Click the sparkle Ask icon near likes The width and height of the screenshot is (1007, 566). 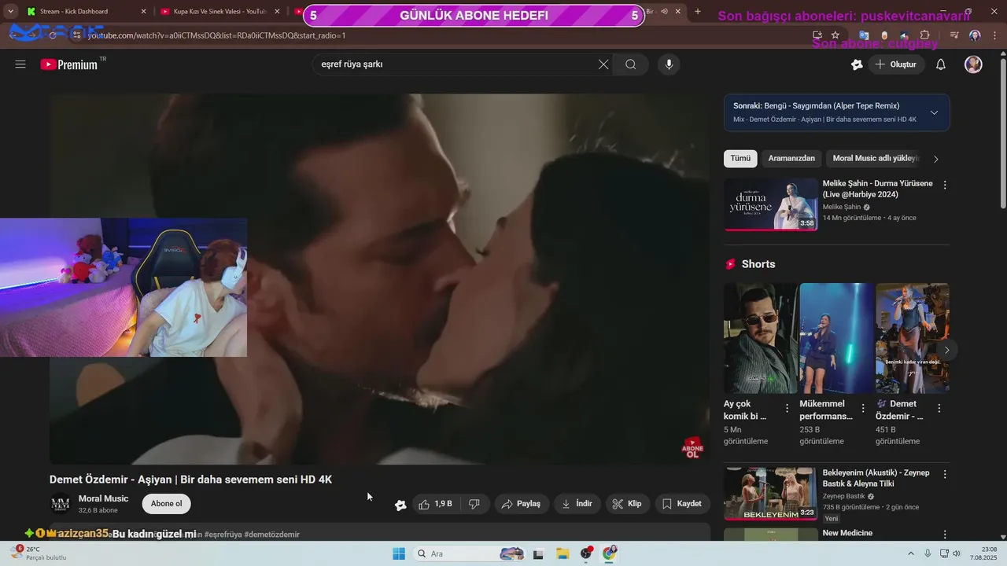[400, 505]
